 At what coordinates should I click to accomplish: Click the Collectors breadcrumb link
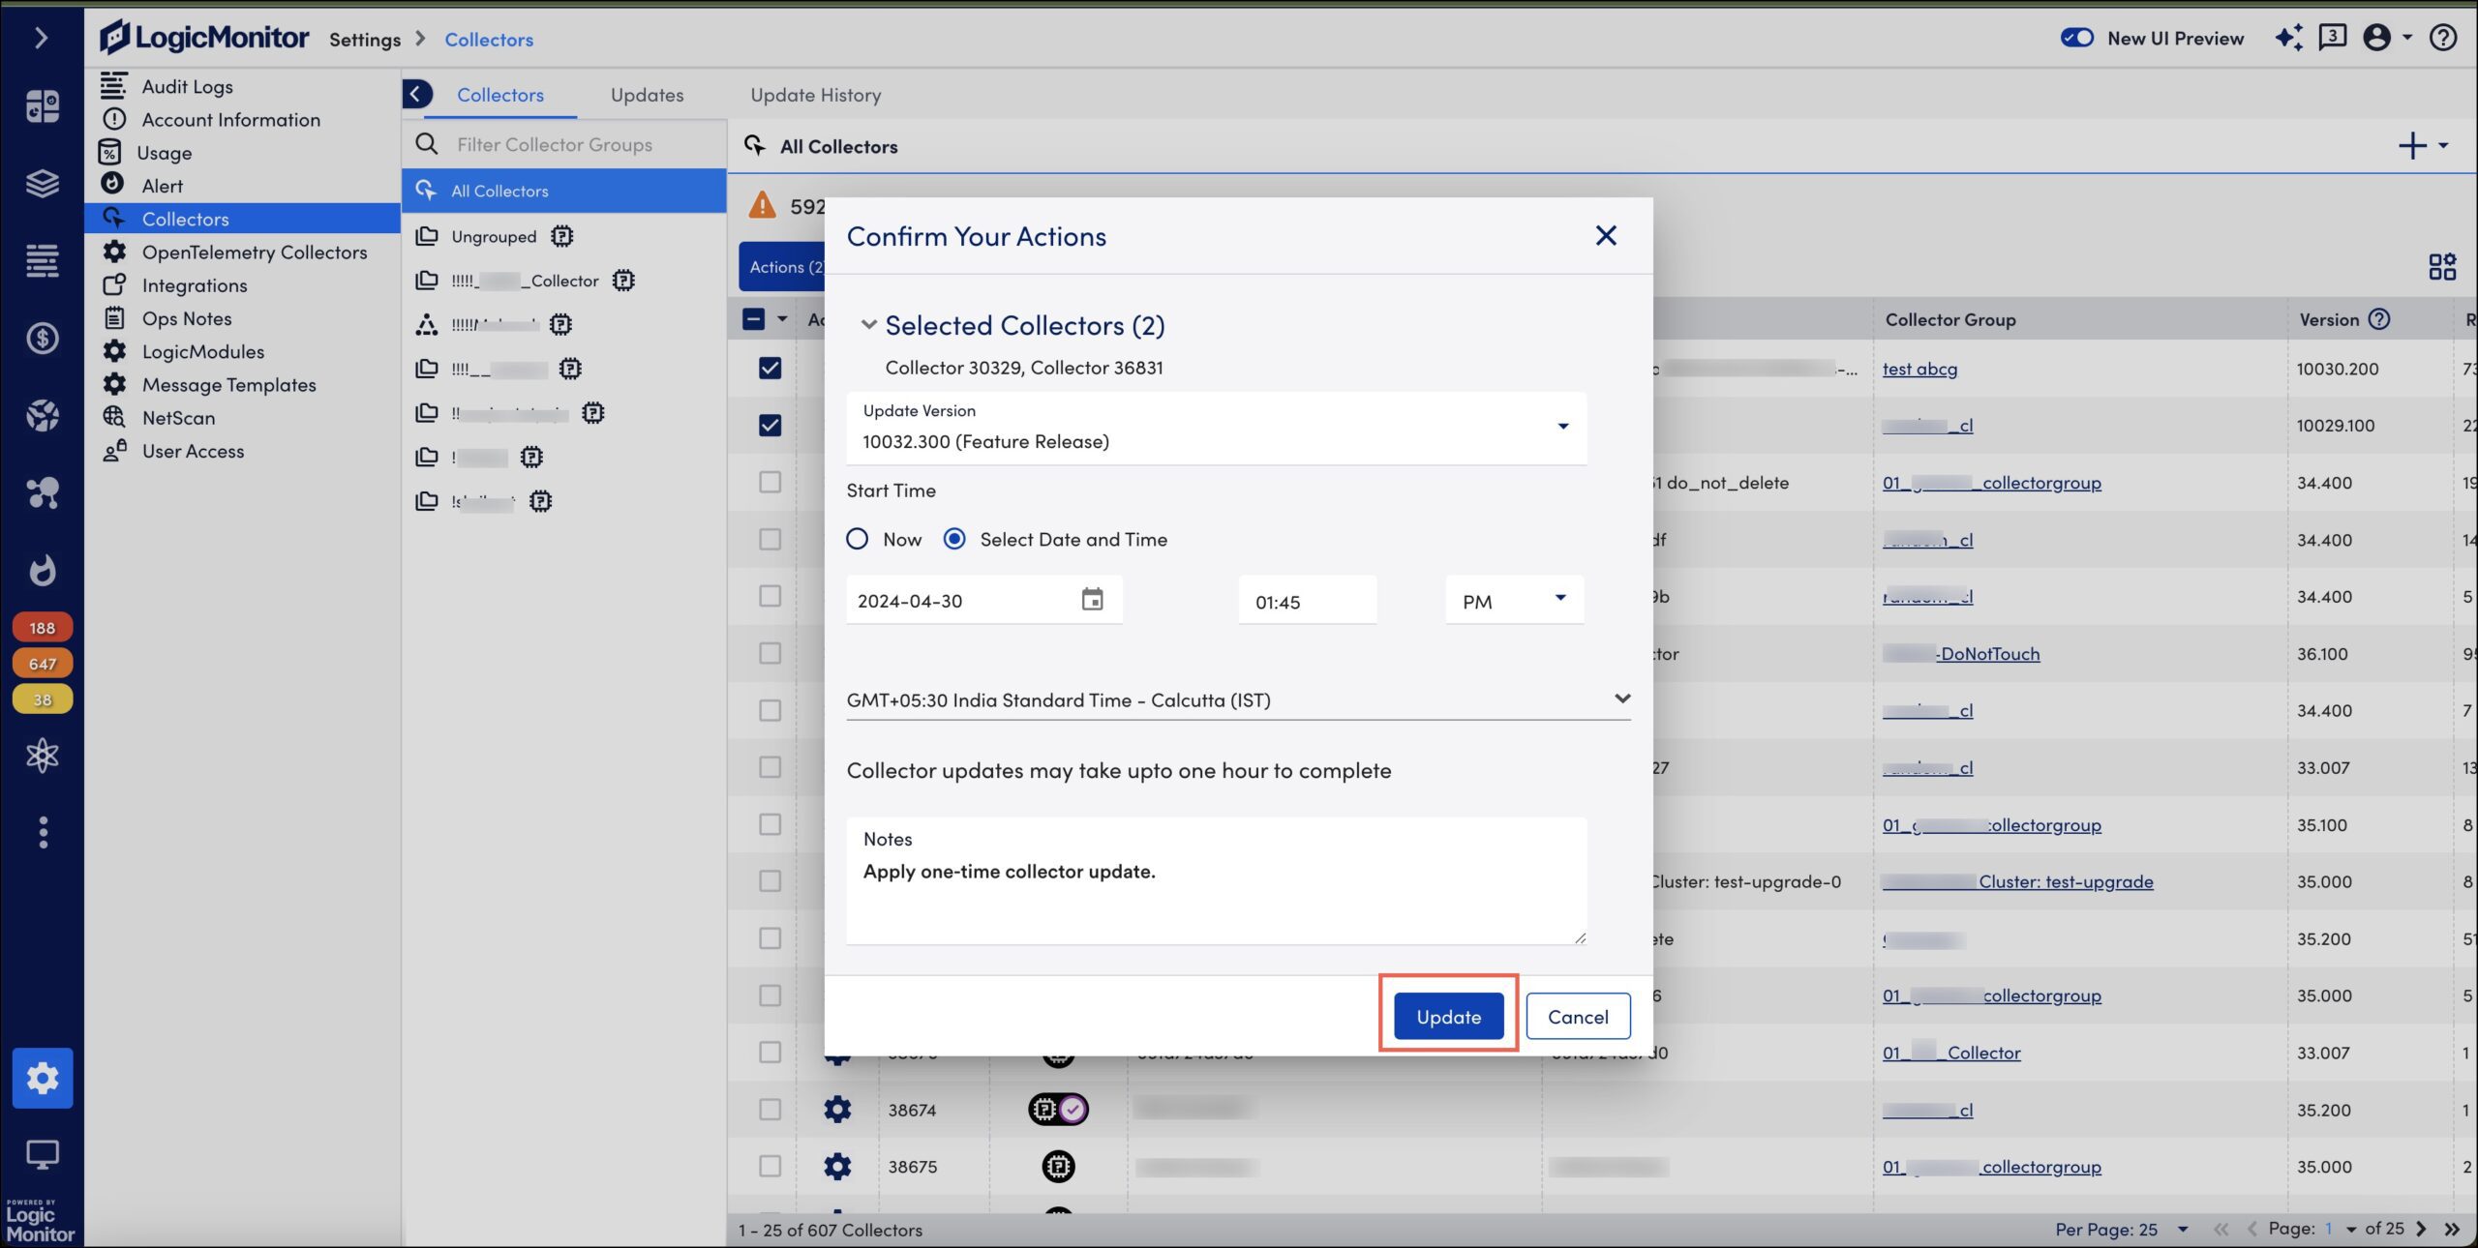pyautogui.click(x=489, y=40)
